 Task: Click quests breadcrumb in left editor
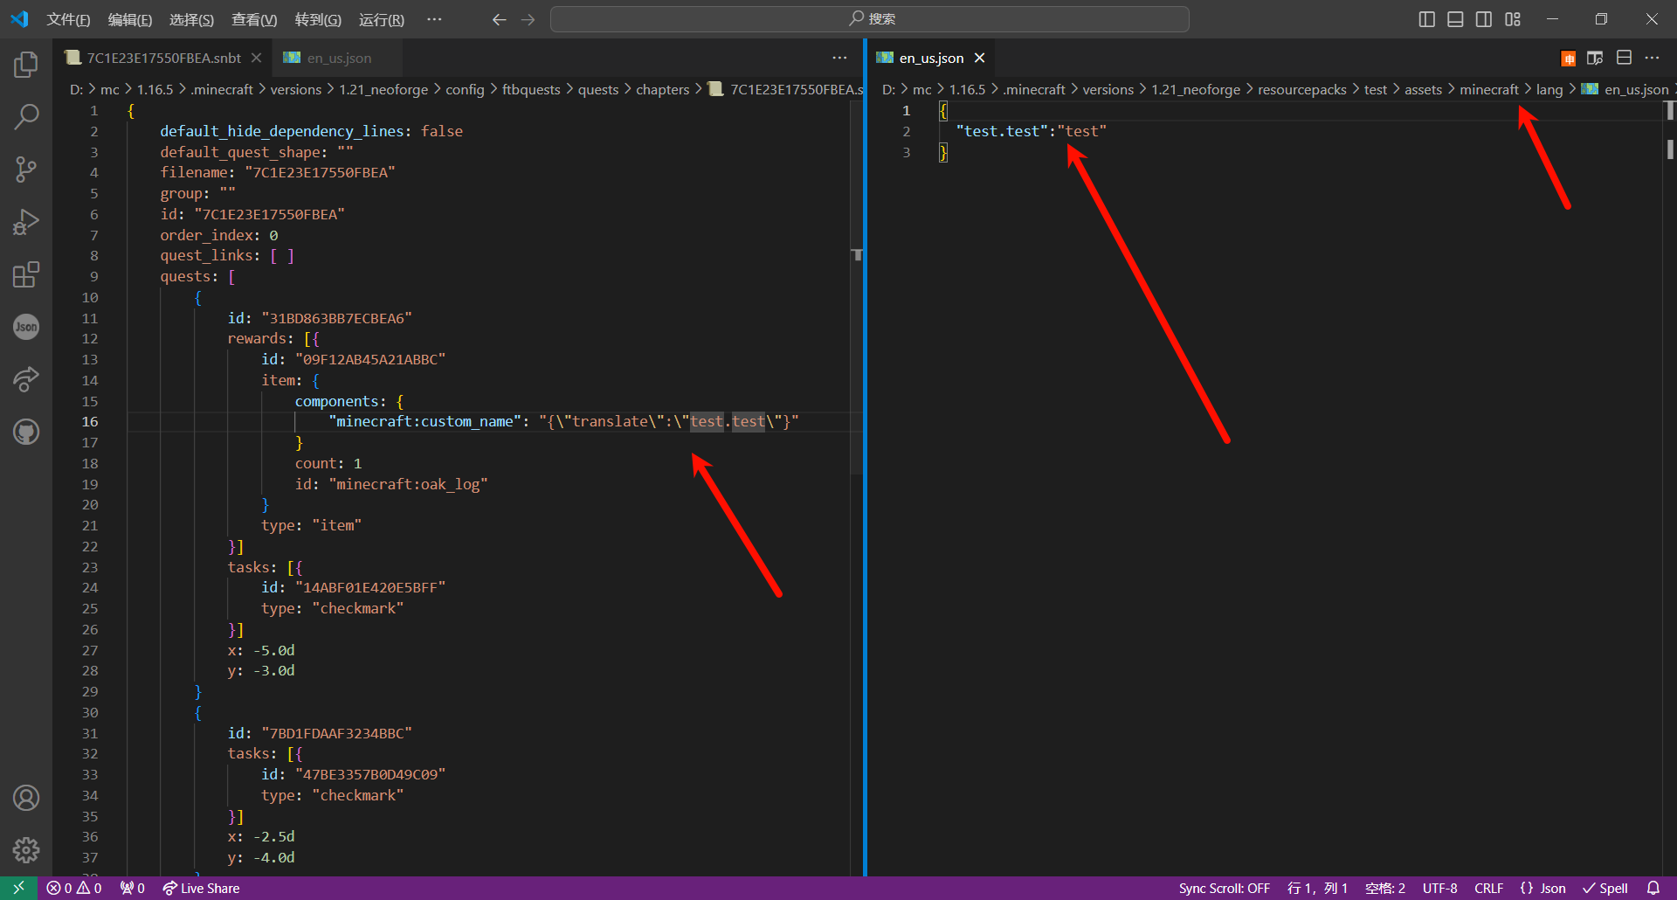[598, 89]
